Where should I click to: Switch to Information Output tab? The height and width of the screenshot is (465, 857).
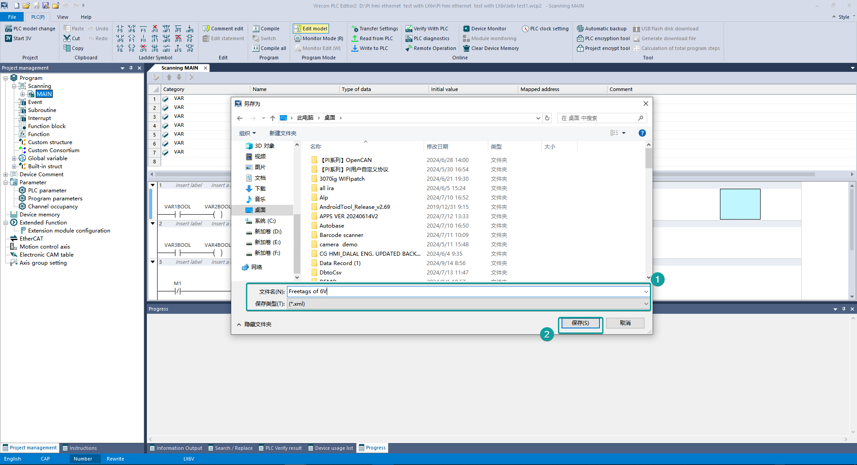point(176,448)
